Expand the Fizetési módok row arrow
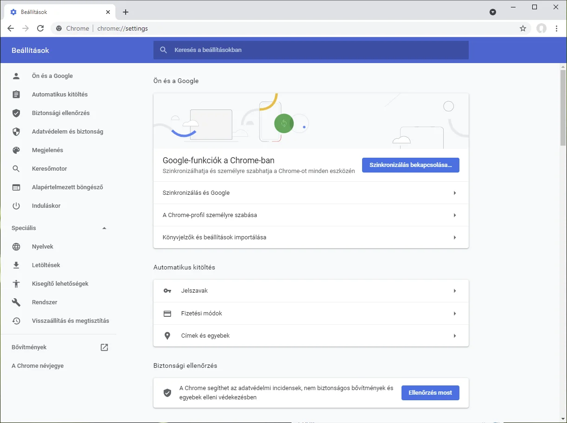Viewport: 567px width, 423px height. (455, 314)
